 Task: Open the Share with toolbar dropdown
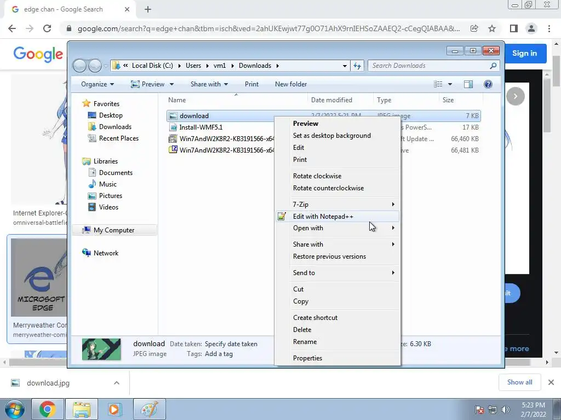[209, 84]
